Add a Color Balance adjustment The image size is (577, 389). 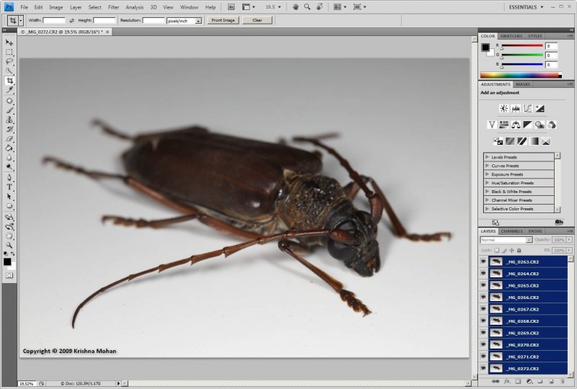click(x=516, y=125)
